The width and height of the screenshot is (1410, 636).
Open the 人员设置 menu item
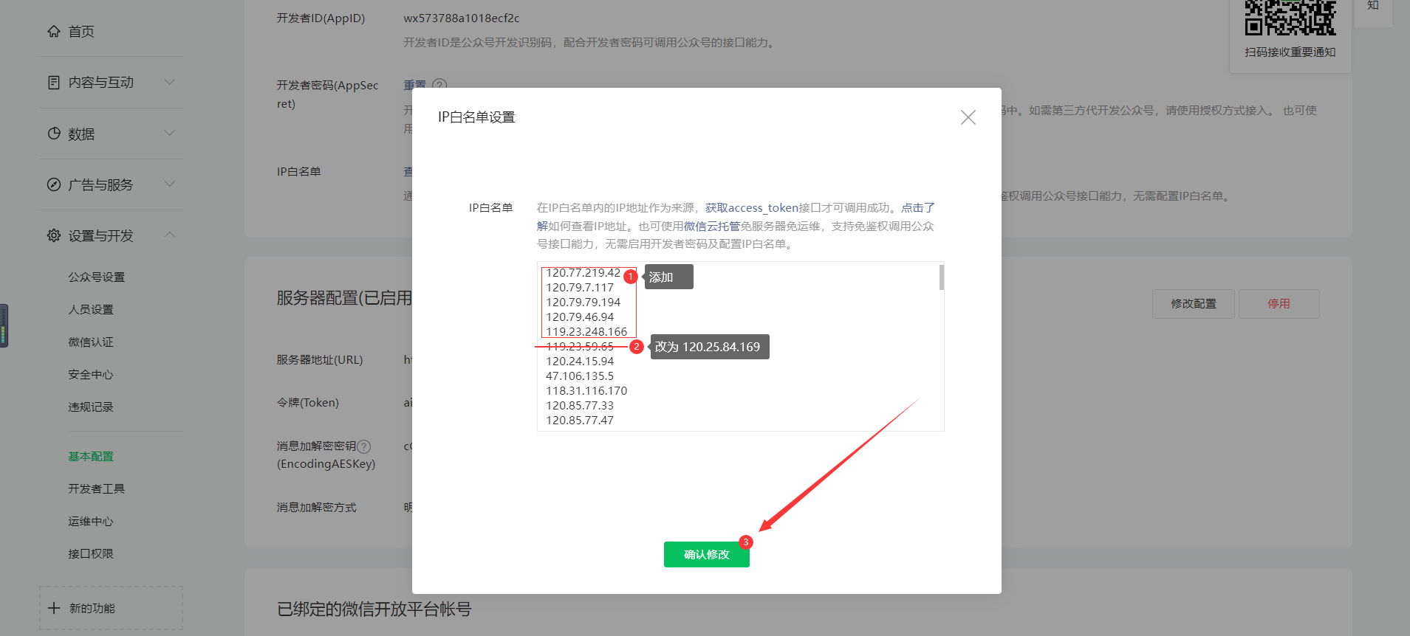91,310
